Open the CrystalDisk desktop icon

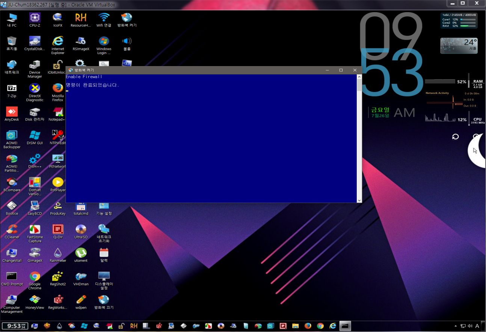35,44
